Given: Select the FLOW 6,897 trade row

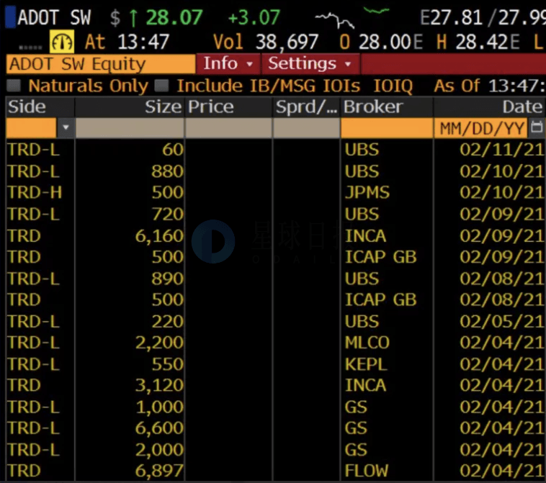Looking at the screenshot, I should pos(276,471).
